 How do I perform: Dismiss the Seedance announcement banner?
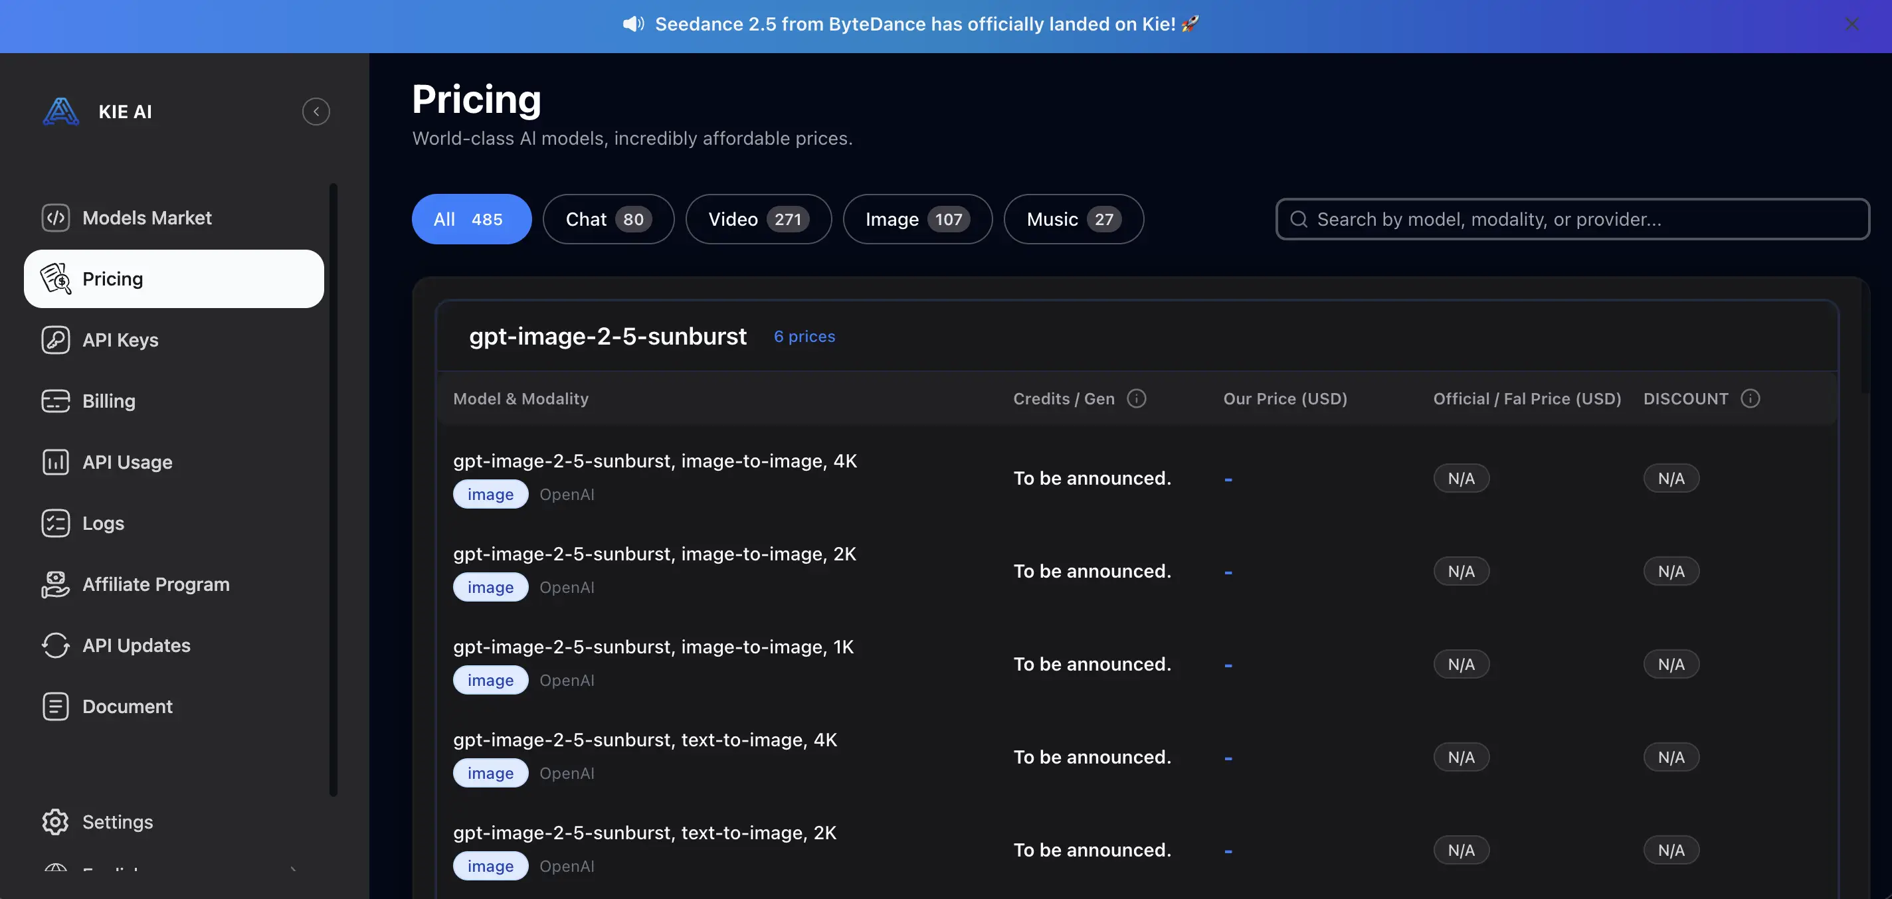[x=1852, y=24]
